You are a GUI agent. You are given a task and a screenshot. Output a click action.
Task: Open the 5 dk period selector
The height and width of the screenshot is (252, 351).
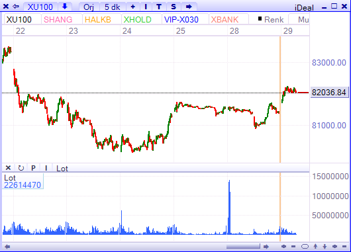coord(113,7)
